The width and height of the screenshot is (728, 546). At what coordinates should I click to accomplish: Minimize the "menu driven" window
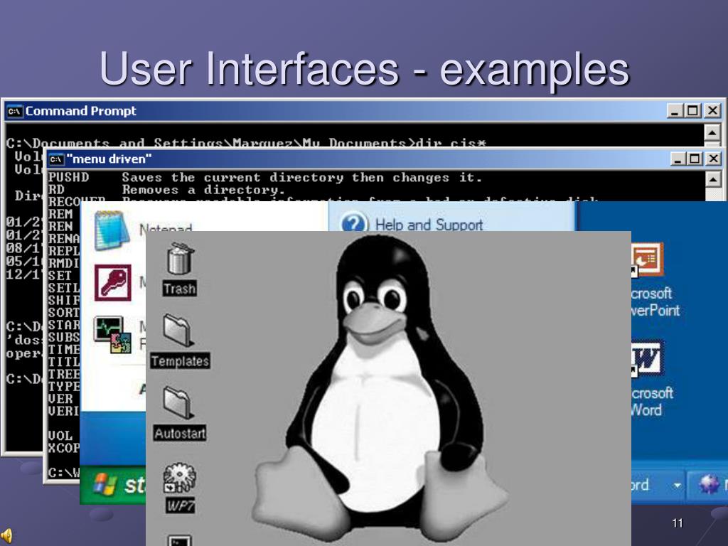tap(678, 159)
